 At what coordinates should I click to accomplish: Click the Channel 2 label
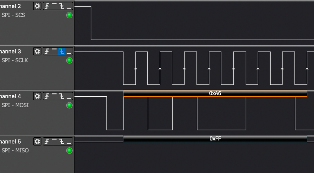click(10, 6)
